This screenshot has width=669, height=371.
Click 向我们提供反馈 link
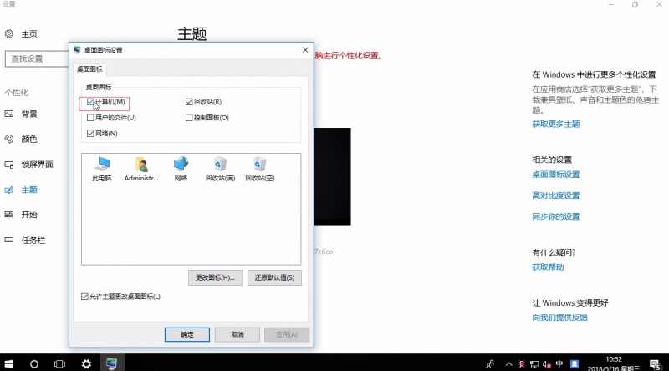(x=559, y=318)
